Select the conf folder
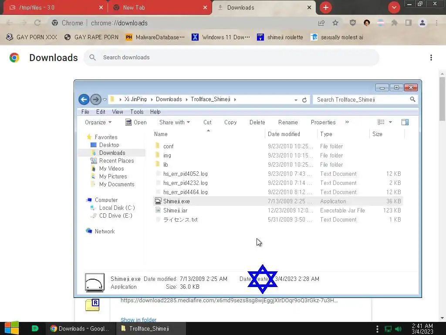Viewport: 446px width, 335px height. tap(168, 146)
